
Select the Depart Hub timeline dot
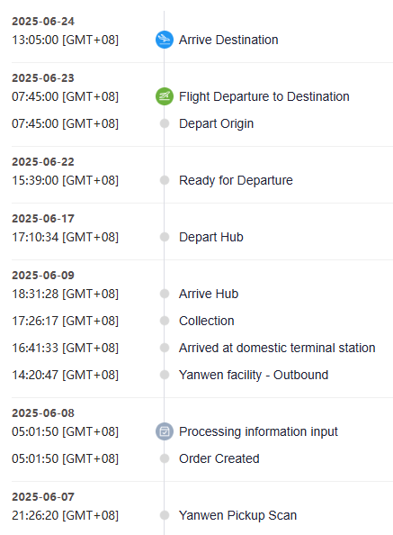165,237
